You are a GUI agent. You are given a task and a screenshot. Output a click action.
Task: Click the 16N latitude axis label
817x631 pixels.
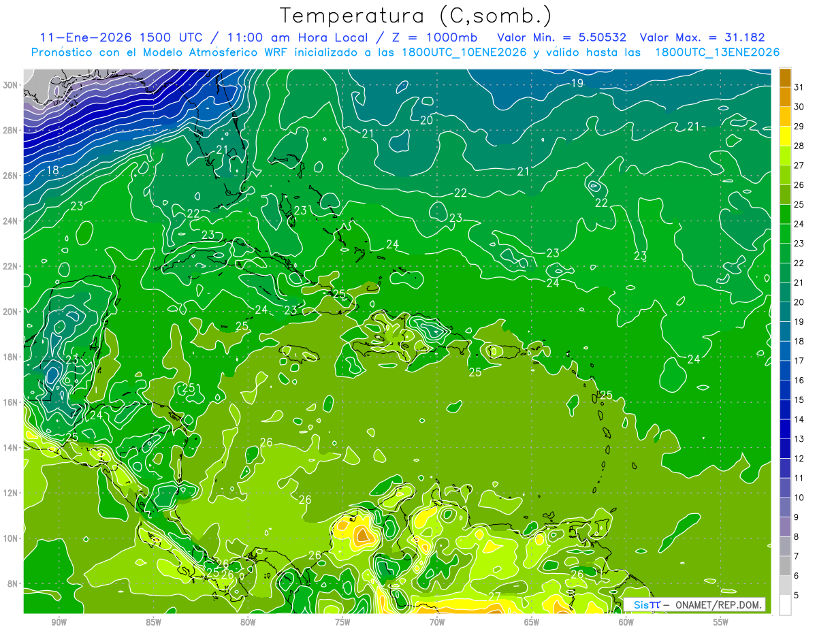pyautogui.click(x=10, y=402)
